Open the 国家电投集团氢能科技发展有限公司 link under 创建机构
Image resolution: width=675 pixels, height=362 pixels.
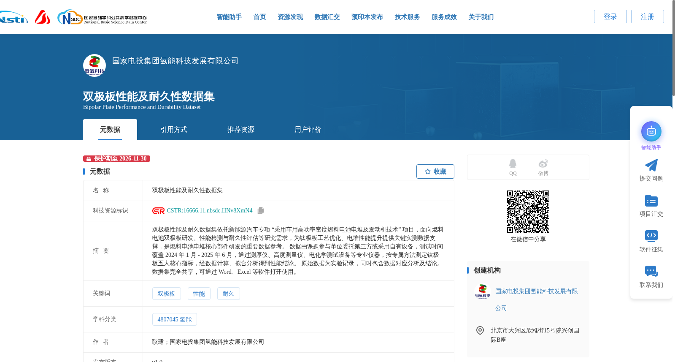[x=537, y=299]
